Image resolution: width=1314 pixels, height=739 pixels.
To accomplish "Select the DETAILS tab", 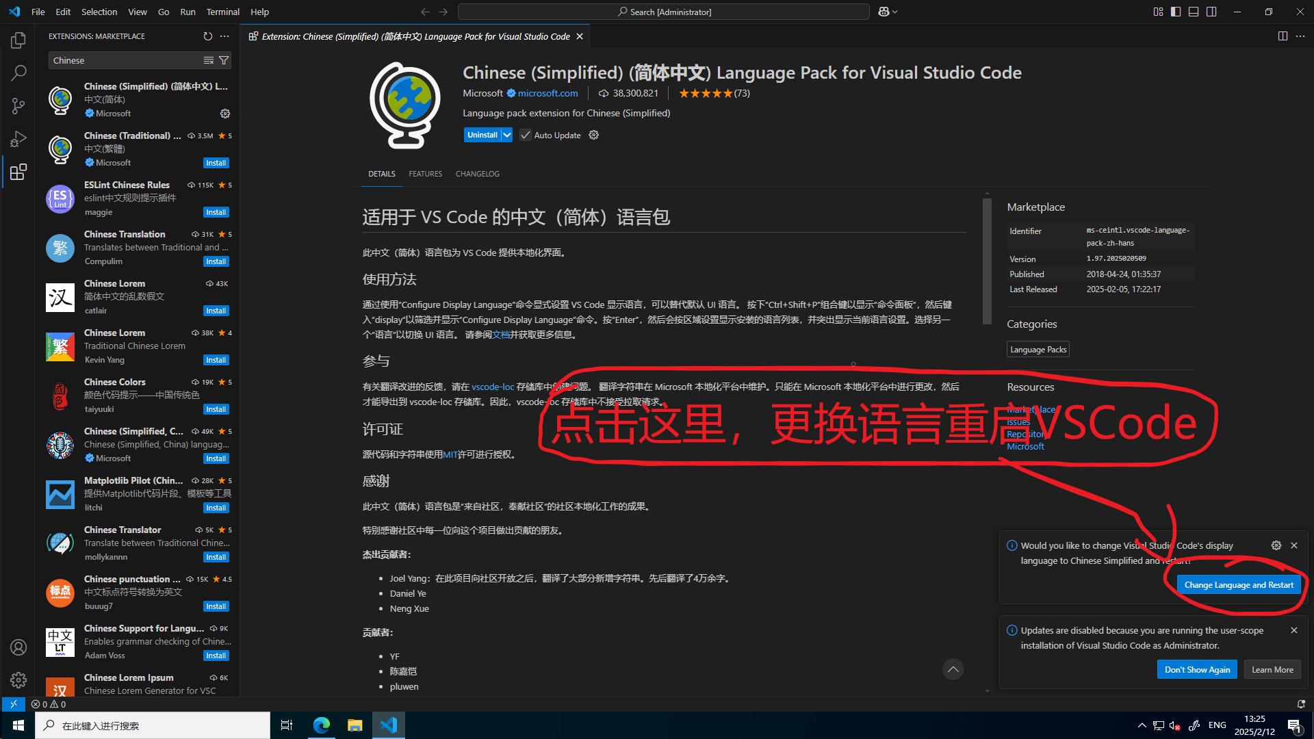I will click(382, 173).
